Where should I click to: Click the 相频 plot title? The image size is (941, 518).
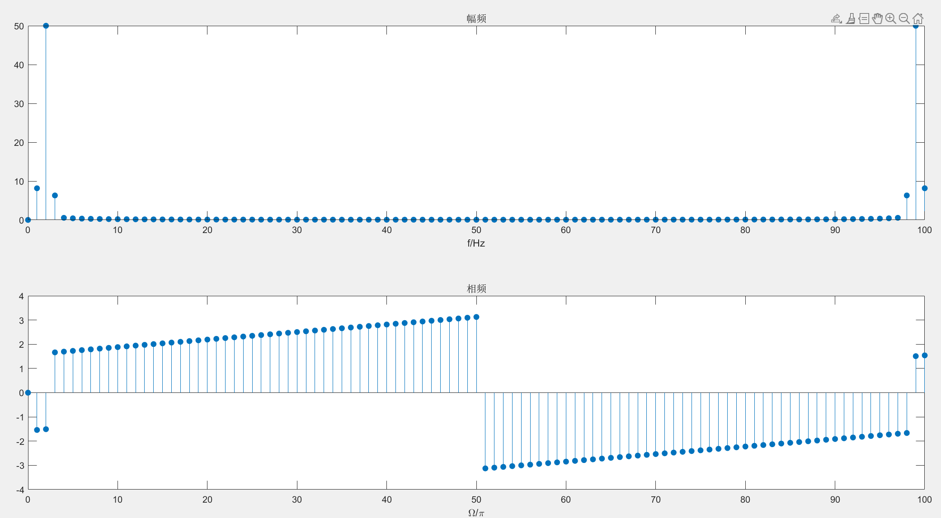(476, 289)
